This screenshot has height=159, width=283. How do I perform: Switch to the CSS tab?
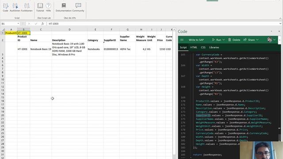coord(203,47)
